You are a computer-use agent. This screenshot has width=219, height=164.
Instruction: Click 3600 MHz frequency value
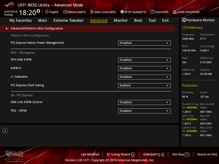point(188,39)
